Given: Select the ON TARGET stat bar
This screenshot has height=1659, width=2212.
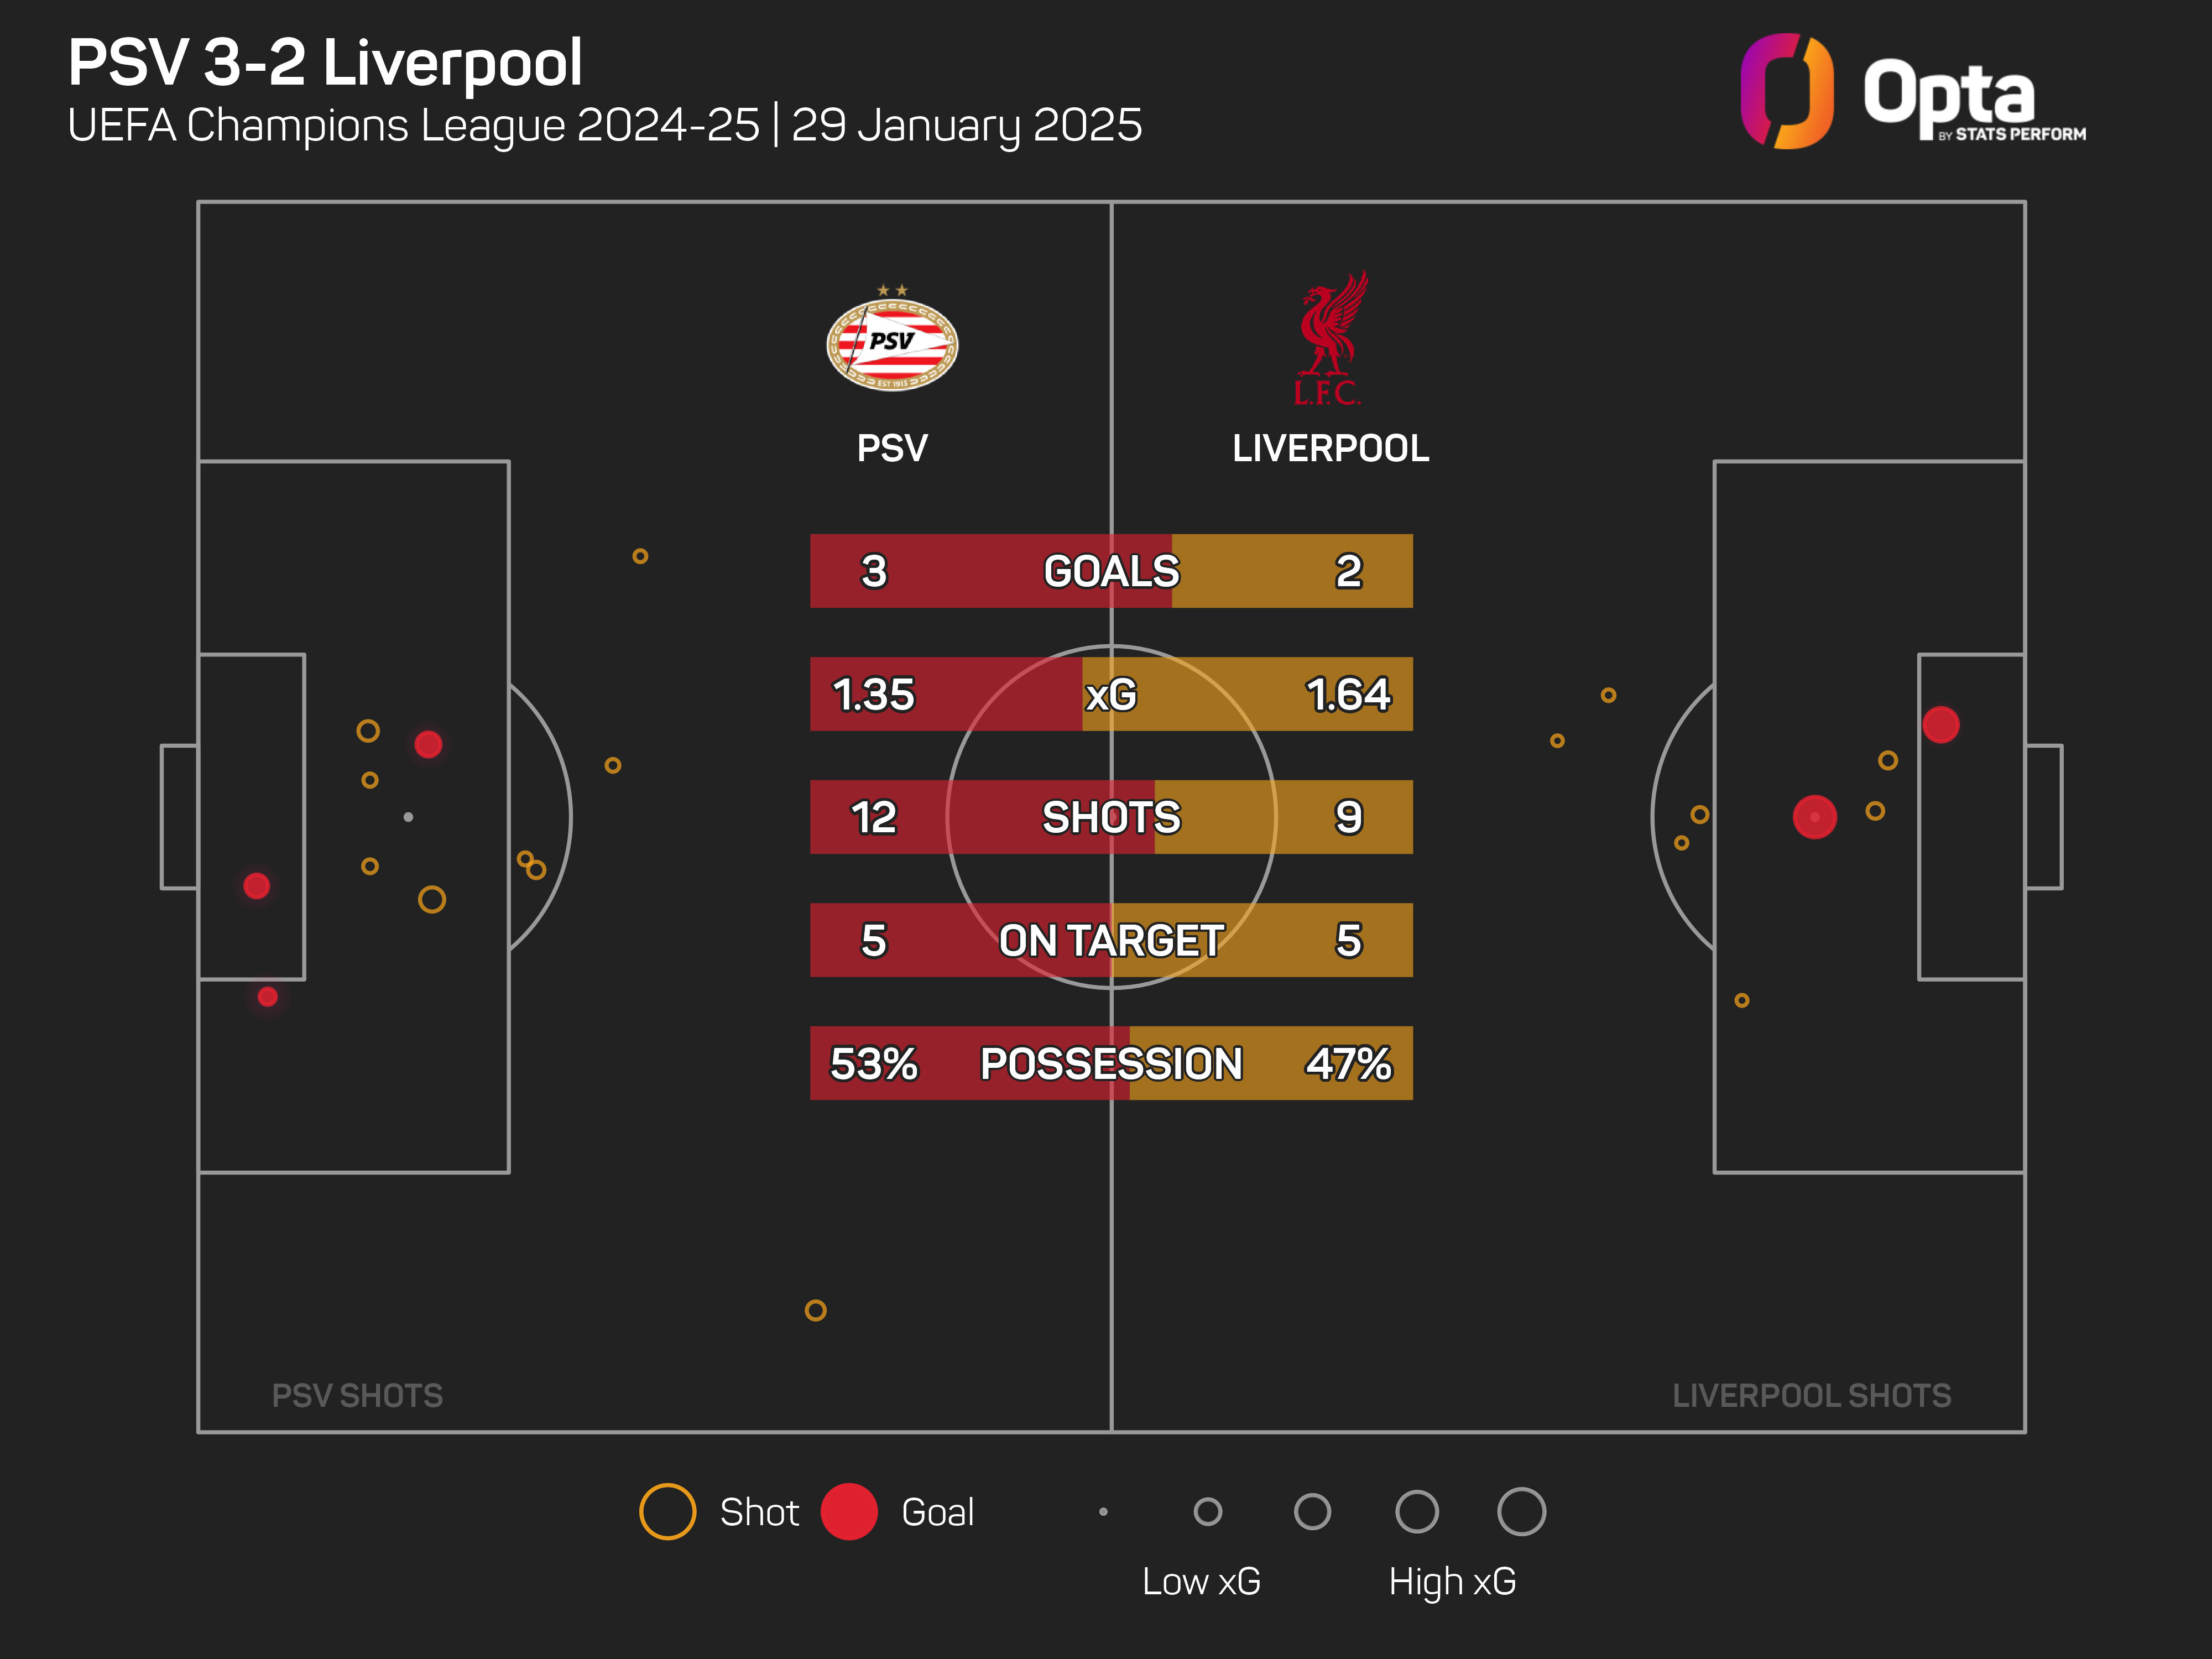Looking at the screenshot, I should (x=1111, y=940).
